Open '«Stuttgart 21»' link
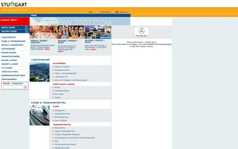Viewport: 238px width, 149px height. [61, 77]
